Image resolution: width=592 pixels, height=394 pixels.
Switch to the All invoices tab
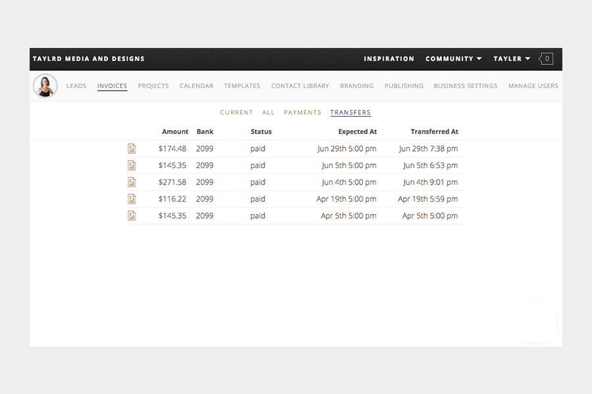tap(268, 113)
